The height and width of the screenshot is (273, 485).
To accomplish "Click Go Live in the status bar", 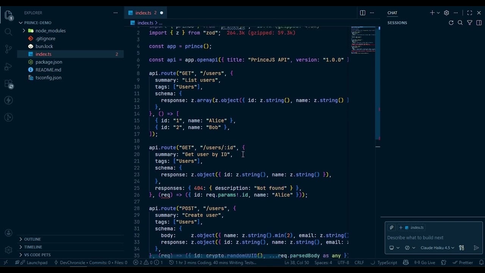I will pos(424,262).
